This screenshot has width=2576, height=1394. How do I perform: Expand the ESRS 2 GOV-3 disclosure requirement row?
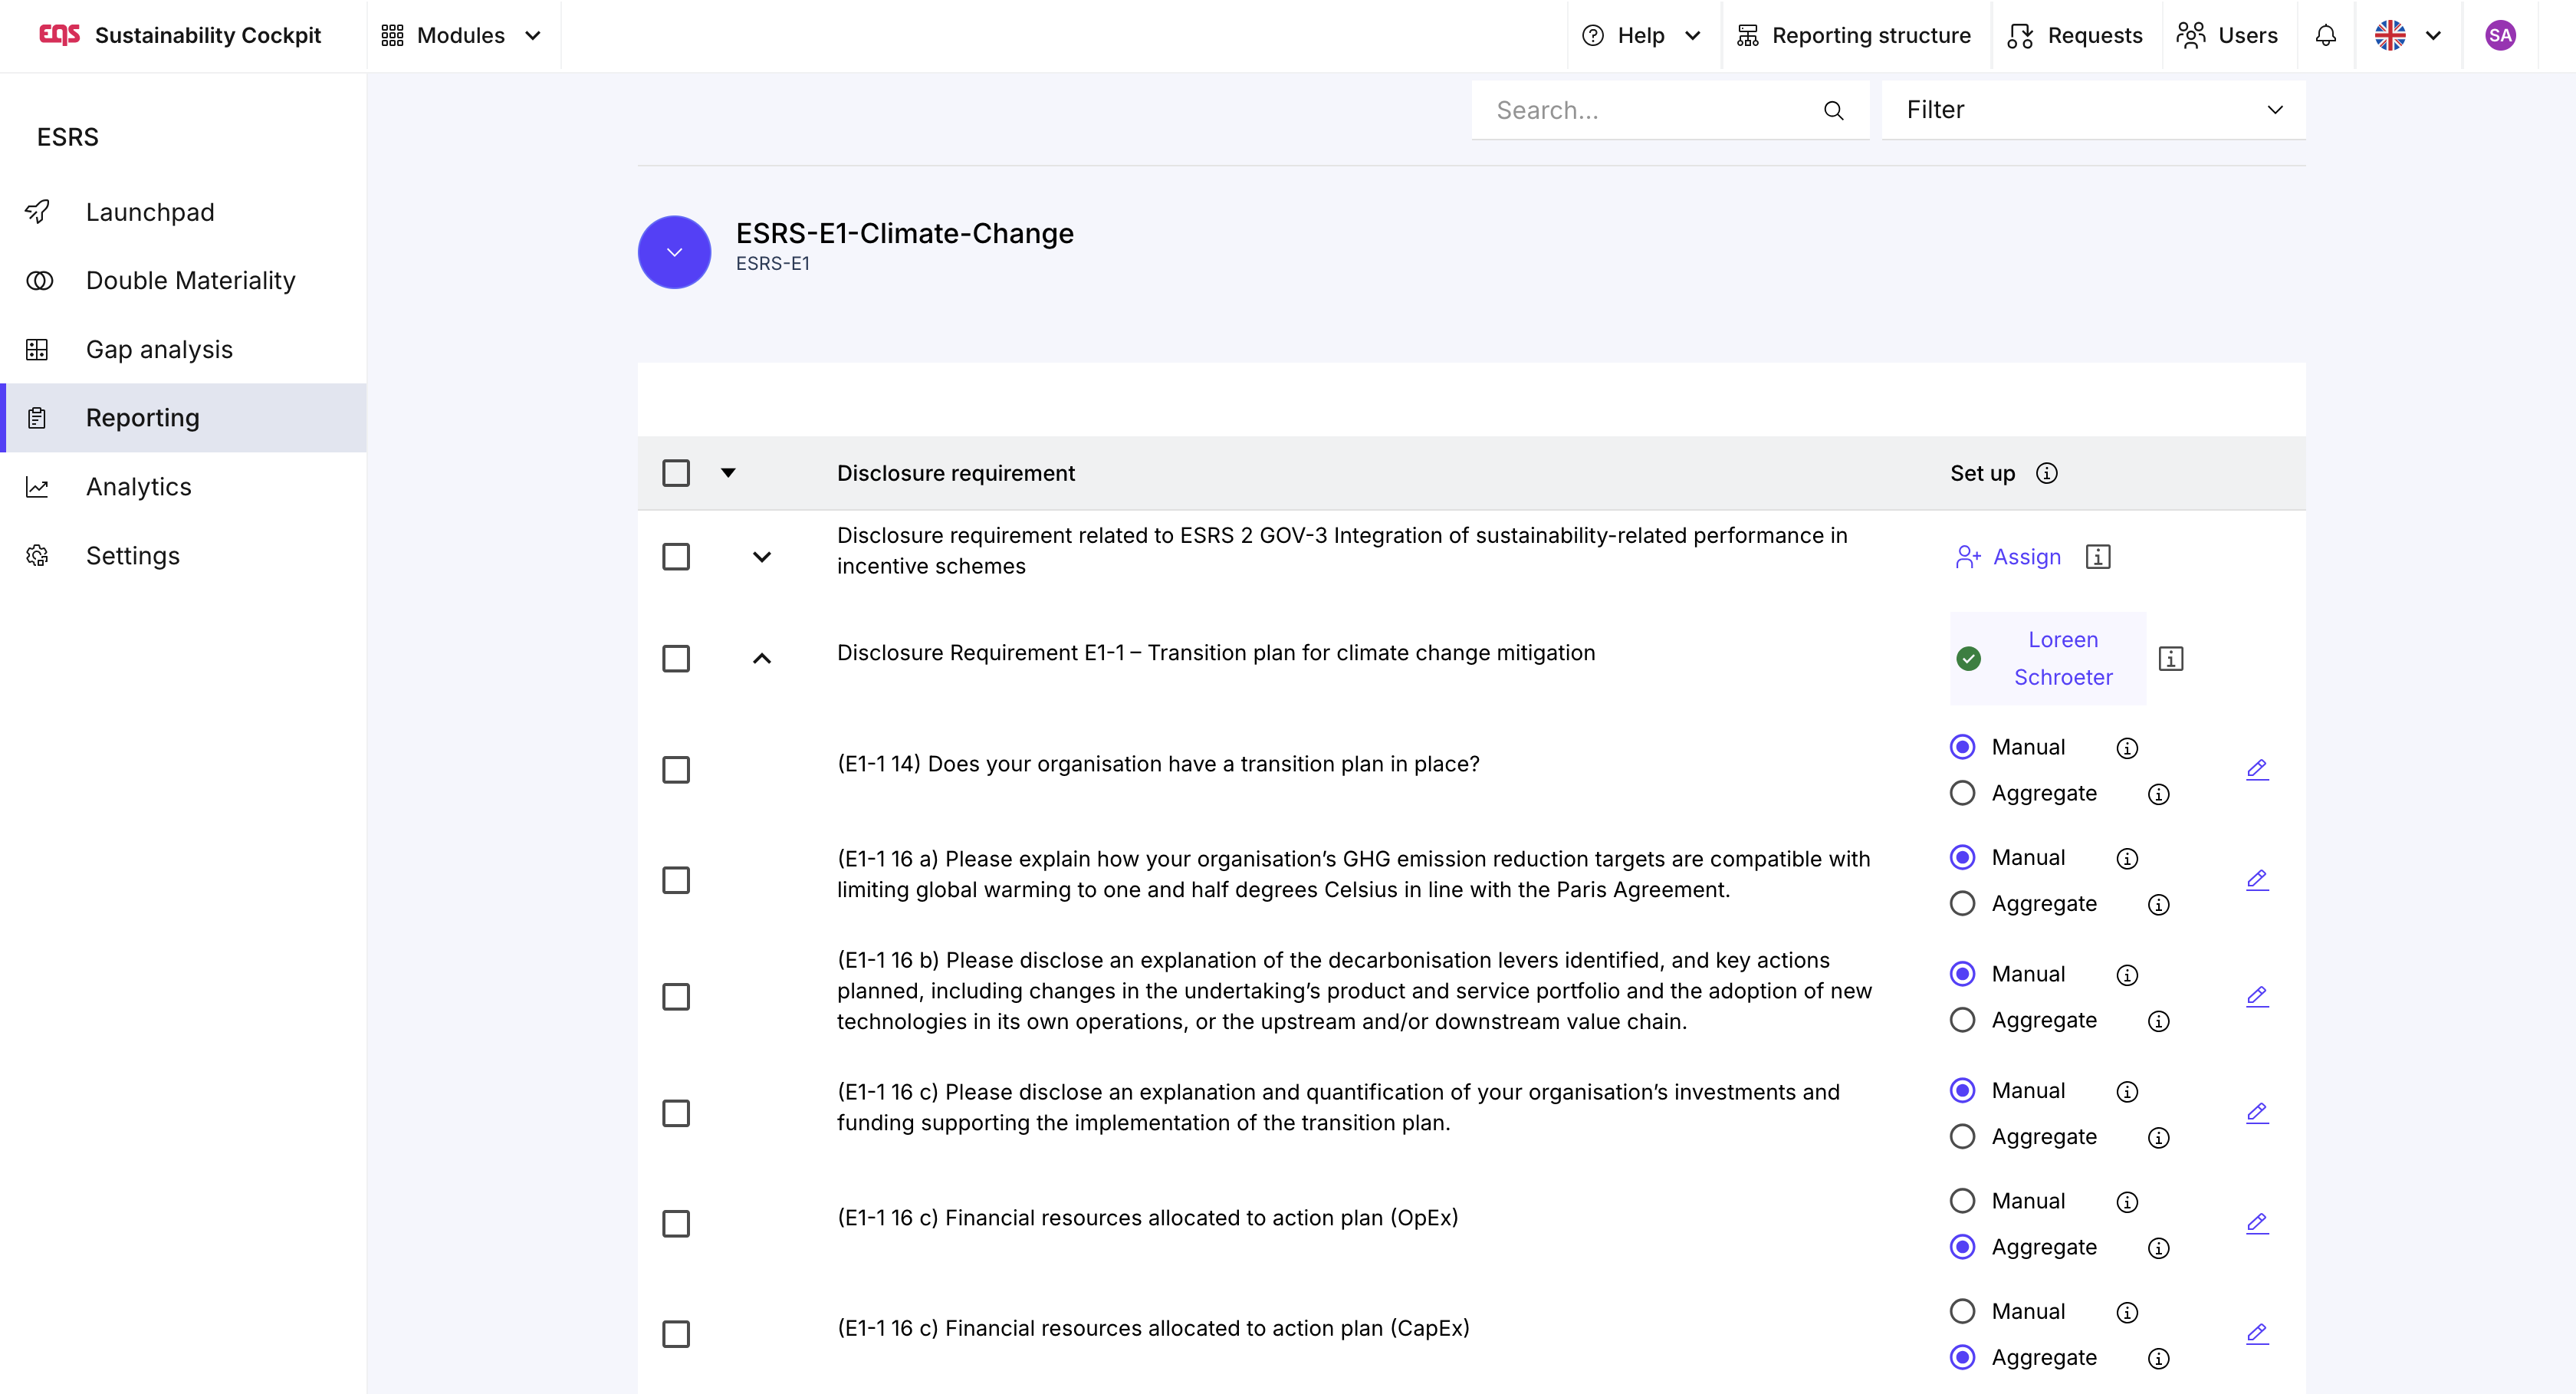[762, 557]
